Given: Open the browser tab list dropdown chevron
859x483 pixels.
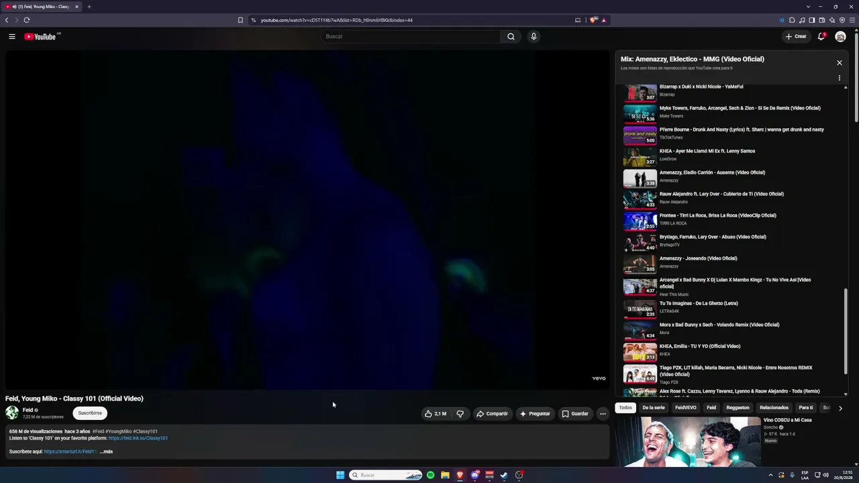Looking at the screenshot, I should [x=809, y=7].
